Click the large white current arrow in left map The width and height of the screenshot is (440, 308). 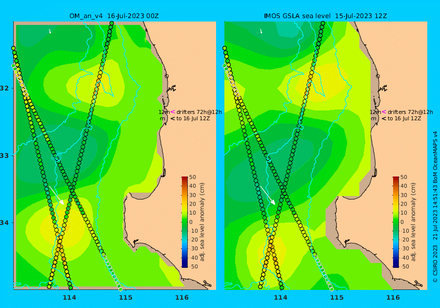click(57, 195)
